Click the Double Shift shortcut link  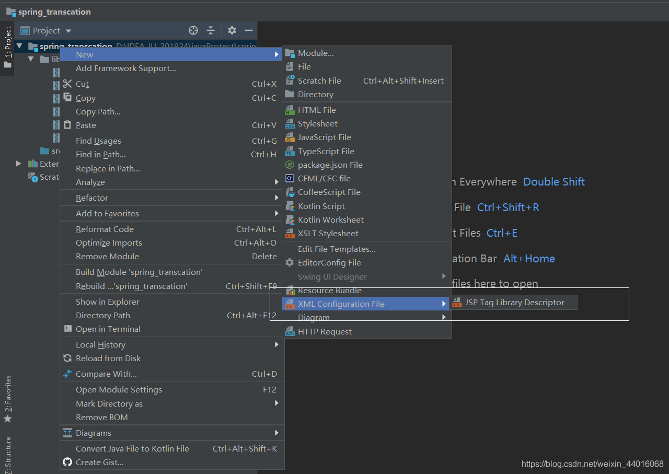click(554, 182)
